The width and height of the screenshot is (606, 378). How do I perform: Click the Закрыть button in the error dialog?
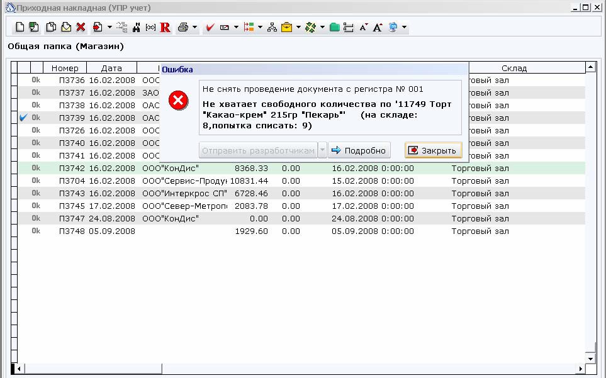433,150
